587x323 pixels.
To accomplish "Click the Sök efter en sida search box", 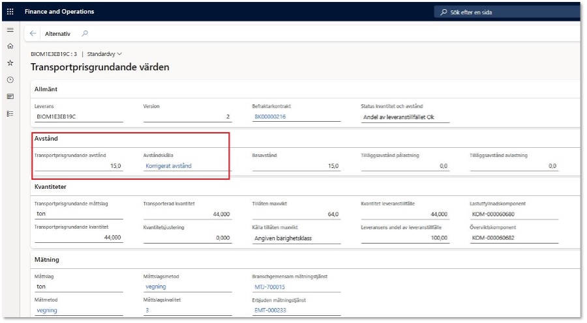I will tap(502, 12).
